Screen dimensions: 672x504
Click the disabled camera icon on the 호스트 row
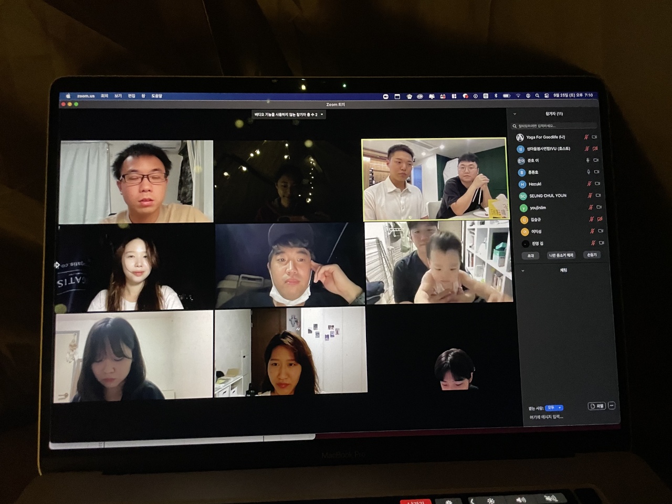pos(595,149)
